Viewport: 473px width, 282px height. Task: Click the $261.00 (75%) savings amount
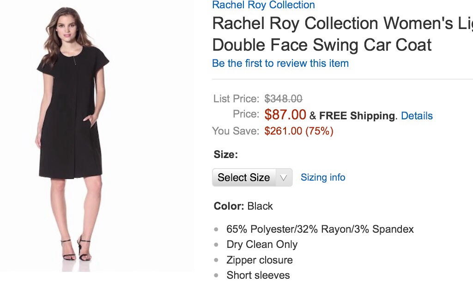tap(298, 131)
